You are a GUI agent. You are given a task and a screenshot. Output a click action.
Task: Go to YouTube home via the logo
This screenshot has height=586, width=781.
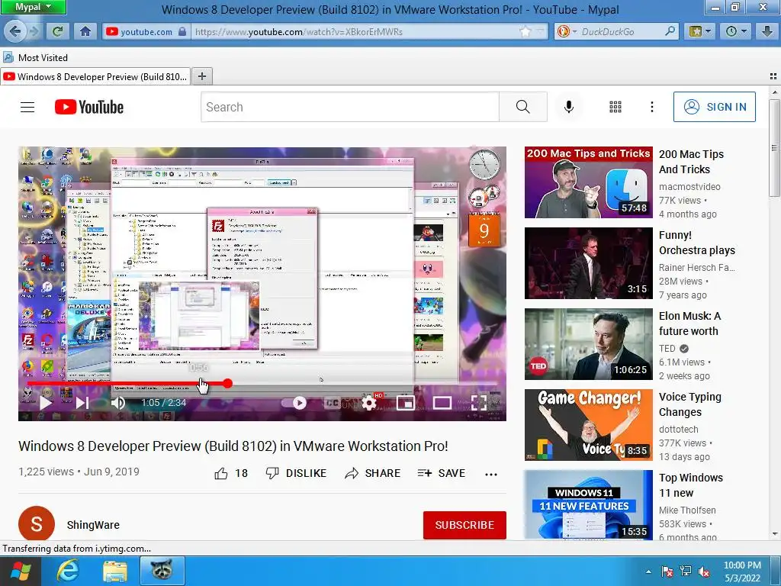pos(89,107)
